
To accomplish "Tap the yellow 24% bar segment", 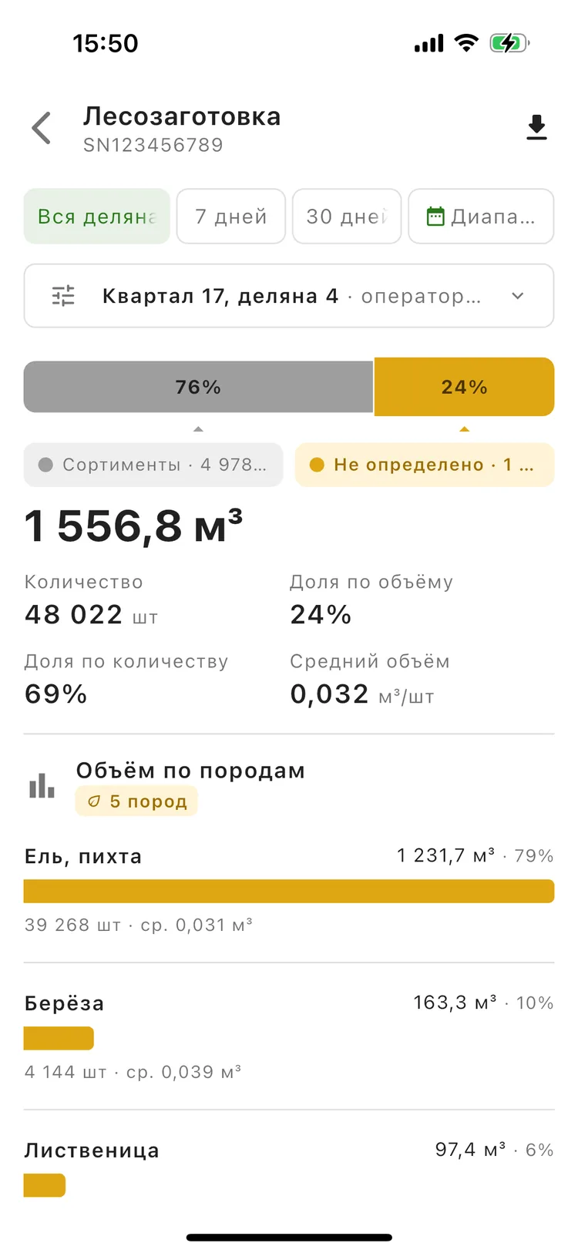I will pyautogui.click(x=464, y=387).
